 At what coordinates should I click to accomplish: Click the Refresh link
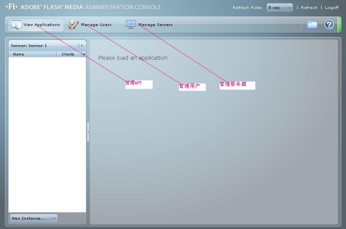coord(309,7)
